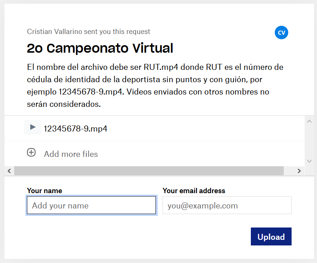Viewport: 317px width, 263px height.
Task: Click the horizontal scrollbar right arrow
Action: (x=299, y=171)
